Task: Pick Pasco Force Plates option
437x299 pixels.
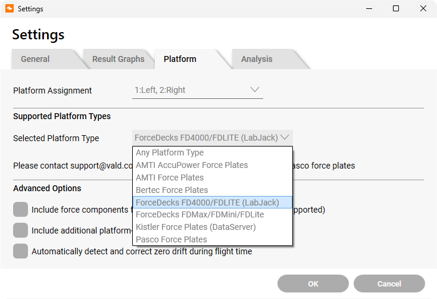Action: 213,239
